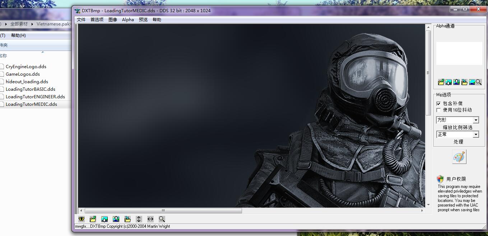Click the folder-arrow icon in Alpha panel
The width and height of the screenshot is (488, 236).
(x=441, y=82)
